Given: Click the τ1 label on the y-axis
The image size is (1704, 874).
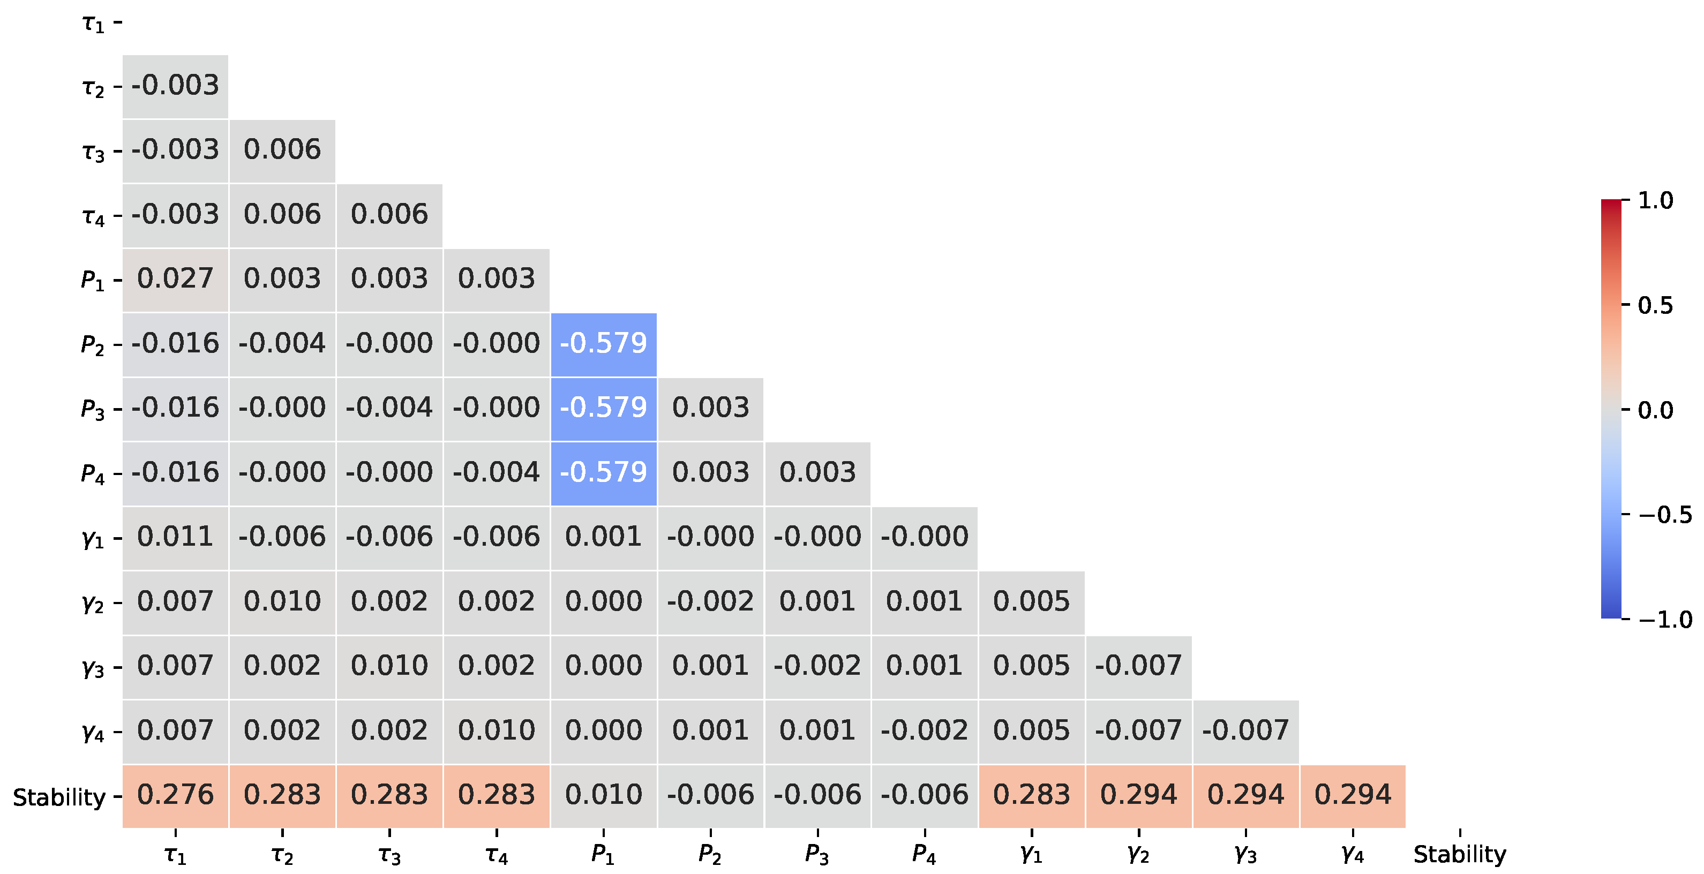Looking at the screenshot, I should 93,24.
